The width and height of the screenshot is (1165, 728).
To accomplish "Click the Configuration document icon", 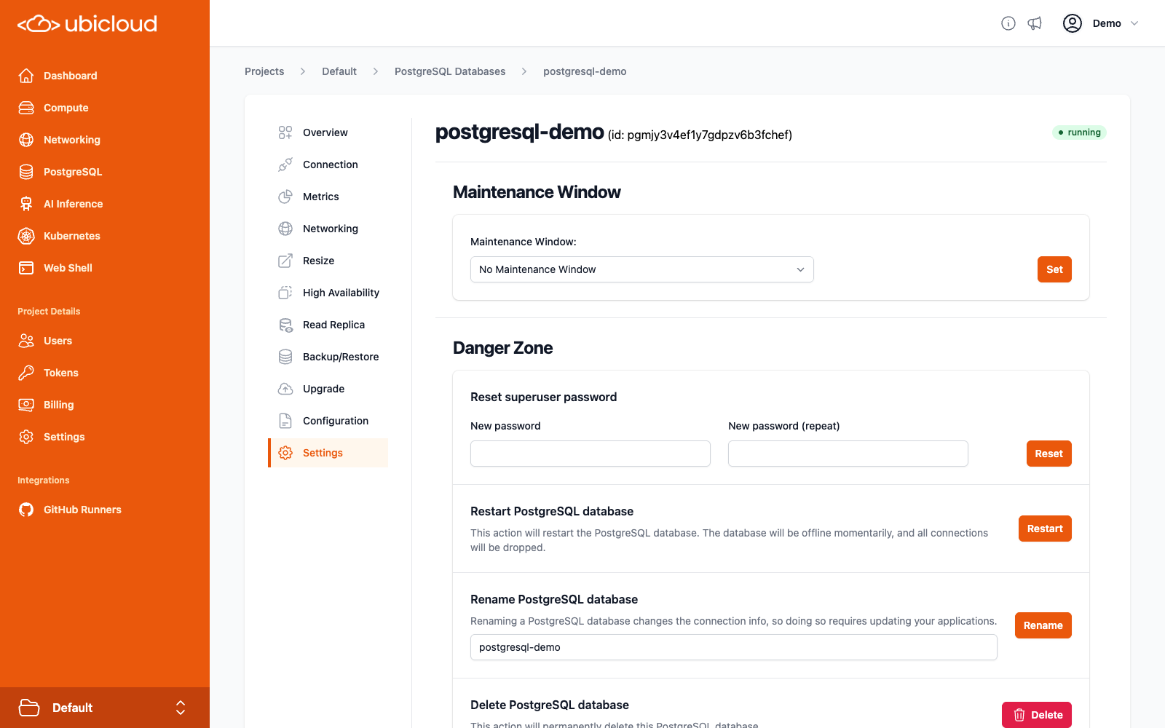I will 285,421.
